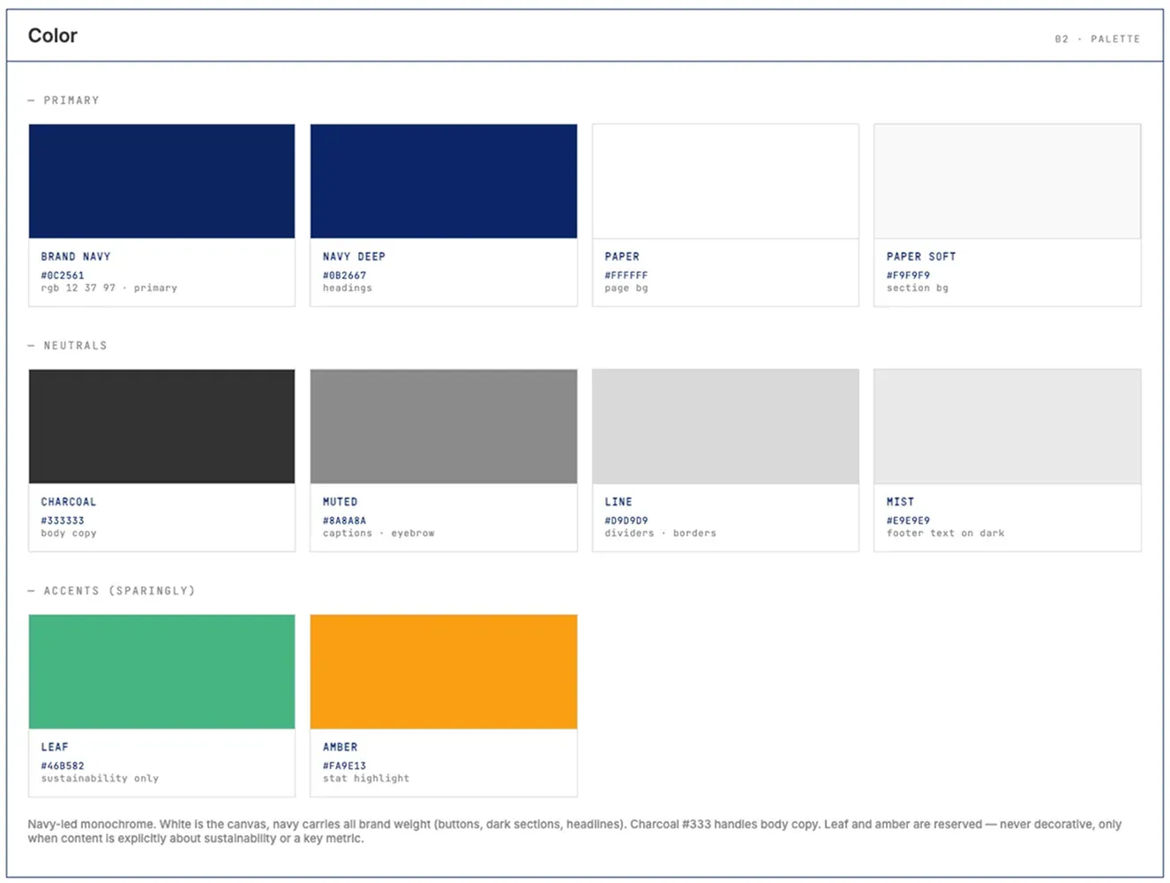This screenshot has width=1170, height=883.
Task: Click the hex value '#8A8A8A'
Action: coord(344,520)
